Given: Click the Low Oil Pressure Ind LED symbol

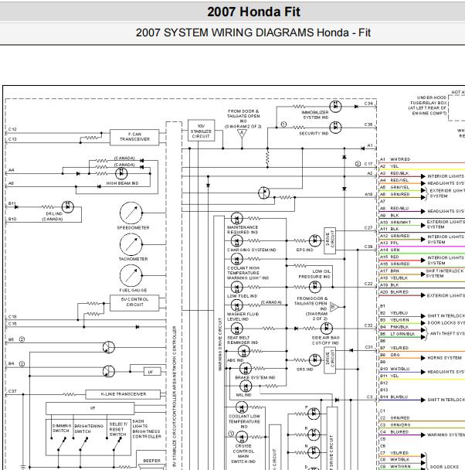Looking at the screenshot, I should coord(315,287).
